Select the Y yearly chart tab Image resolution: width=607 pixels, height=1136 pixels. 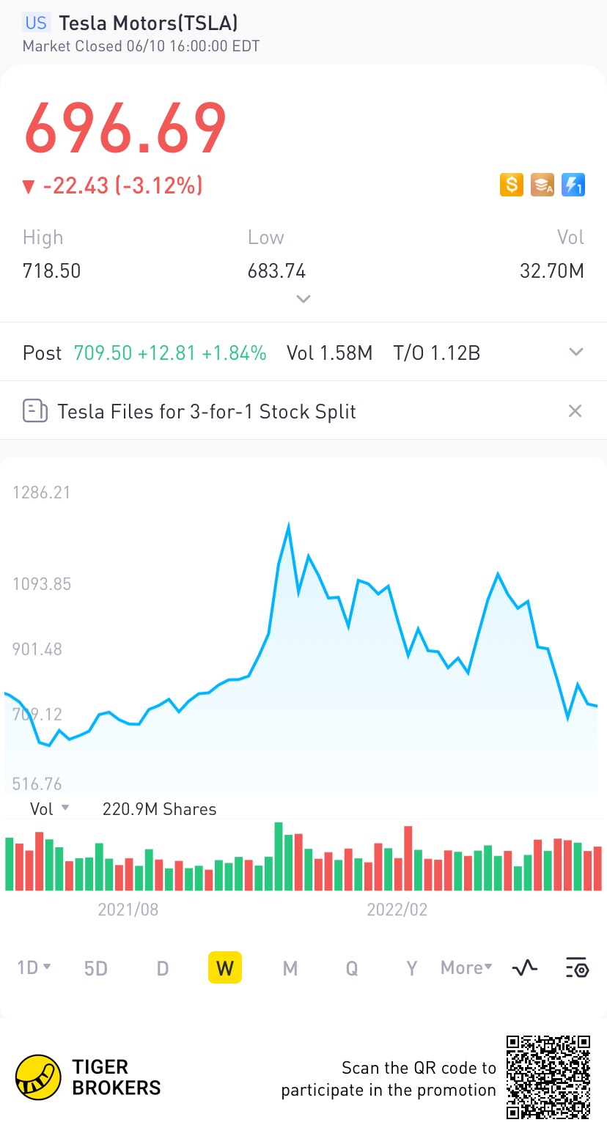(x=412, y=968)
